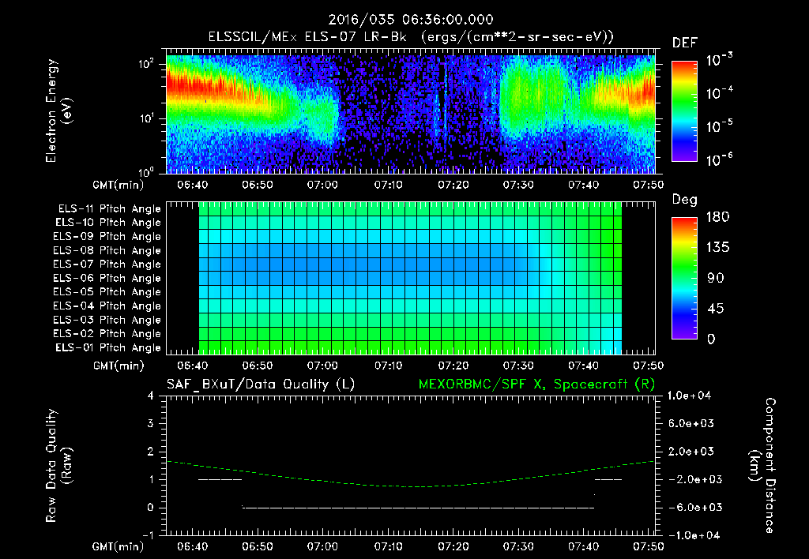
Task: Click GMT(min) label under the pitch angle panel
Action: pyautogui.click(x=119, y=366)
